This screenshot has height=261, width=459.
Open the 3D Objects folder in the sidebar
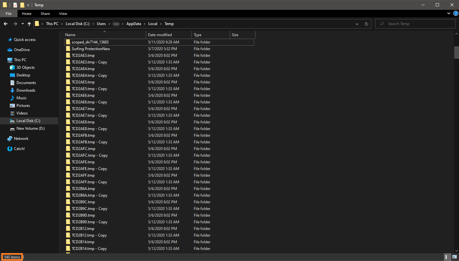[x=25, y=68]
